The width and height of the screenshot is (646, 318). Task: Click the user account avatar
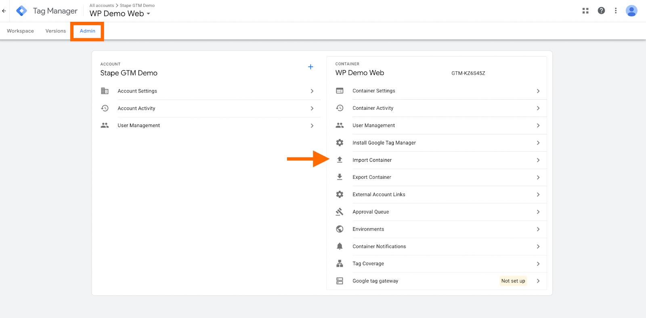631,11
